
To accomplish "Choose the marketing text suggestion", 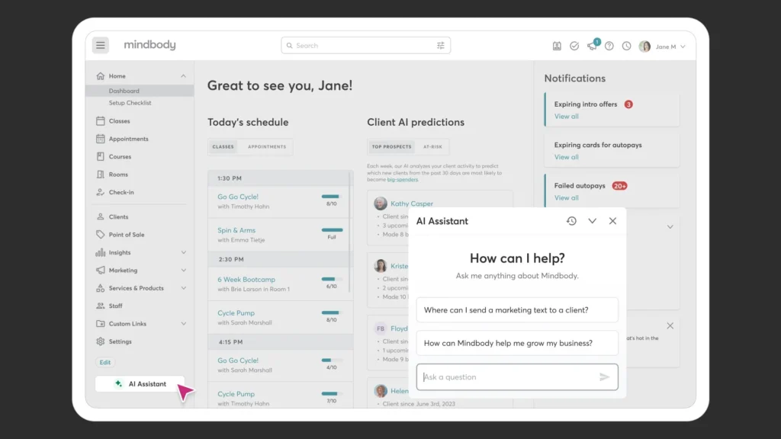I will click(517, 310).
